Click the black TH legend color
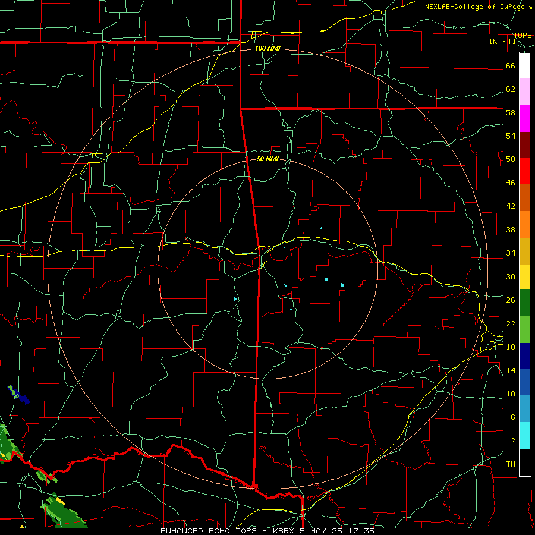Screen dimensions: 535x535 [525, 462]
